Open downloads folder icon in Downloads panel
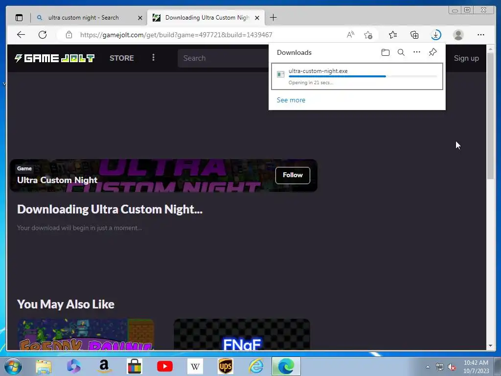This screenshot has height=376, width=501. pos(386,52)
